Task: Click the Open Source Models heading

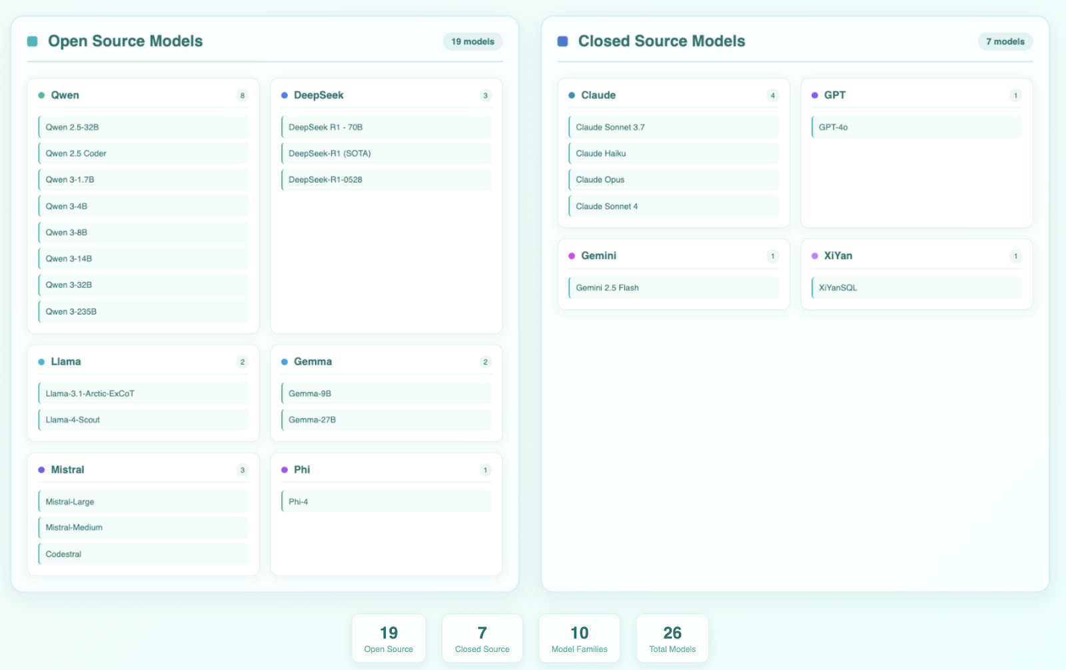Action: [125, 41]
